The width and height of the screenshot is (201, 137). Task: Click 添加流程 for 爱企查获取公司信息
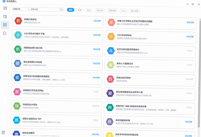(x=96, y=63)
